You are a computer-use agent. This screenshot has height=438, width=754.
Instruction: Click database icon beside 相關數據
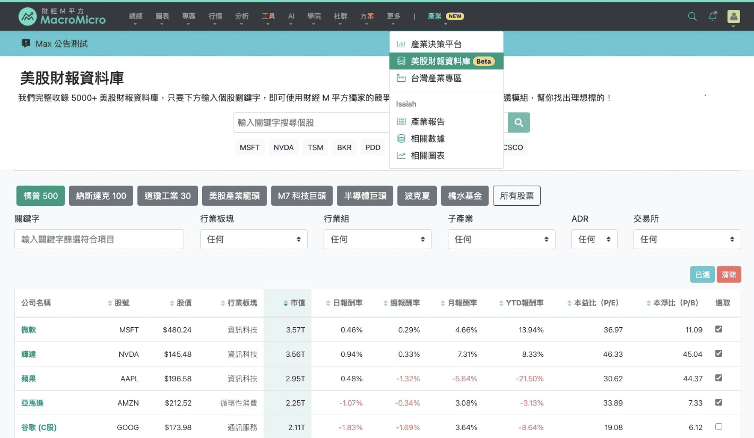401,139
